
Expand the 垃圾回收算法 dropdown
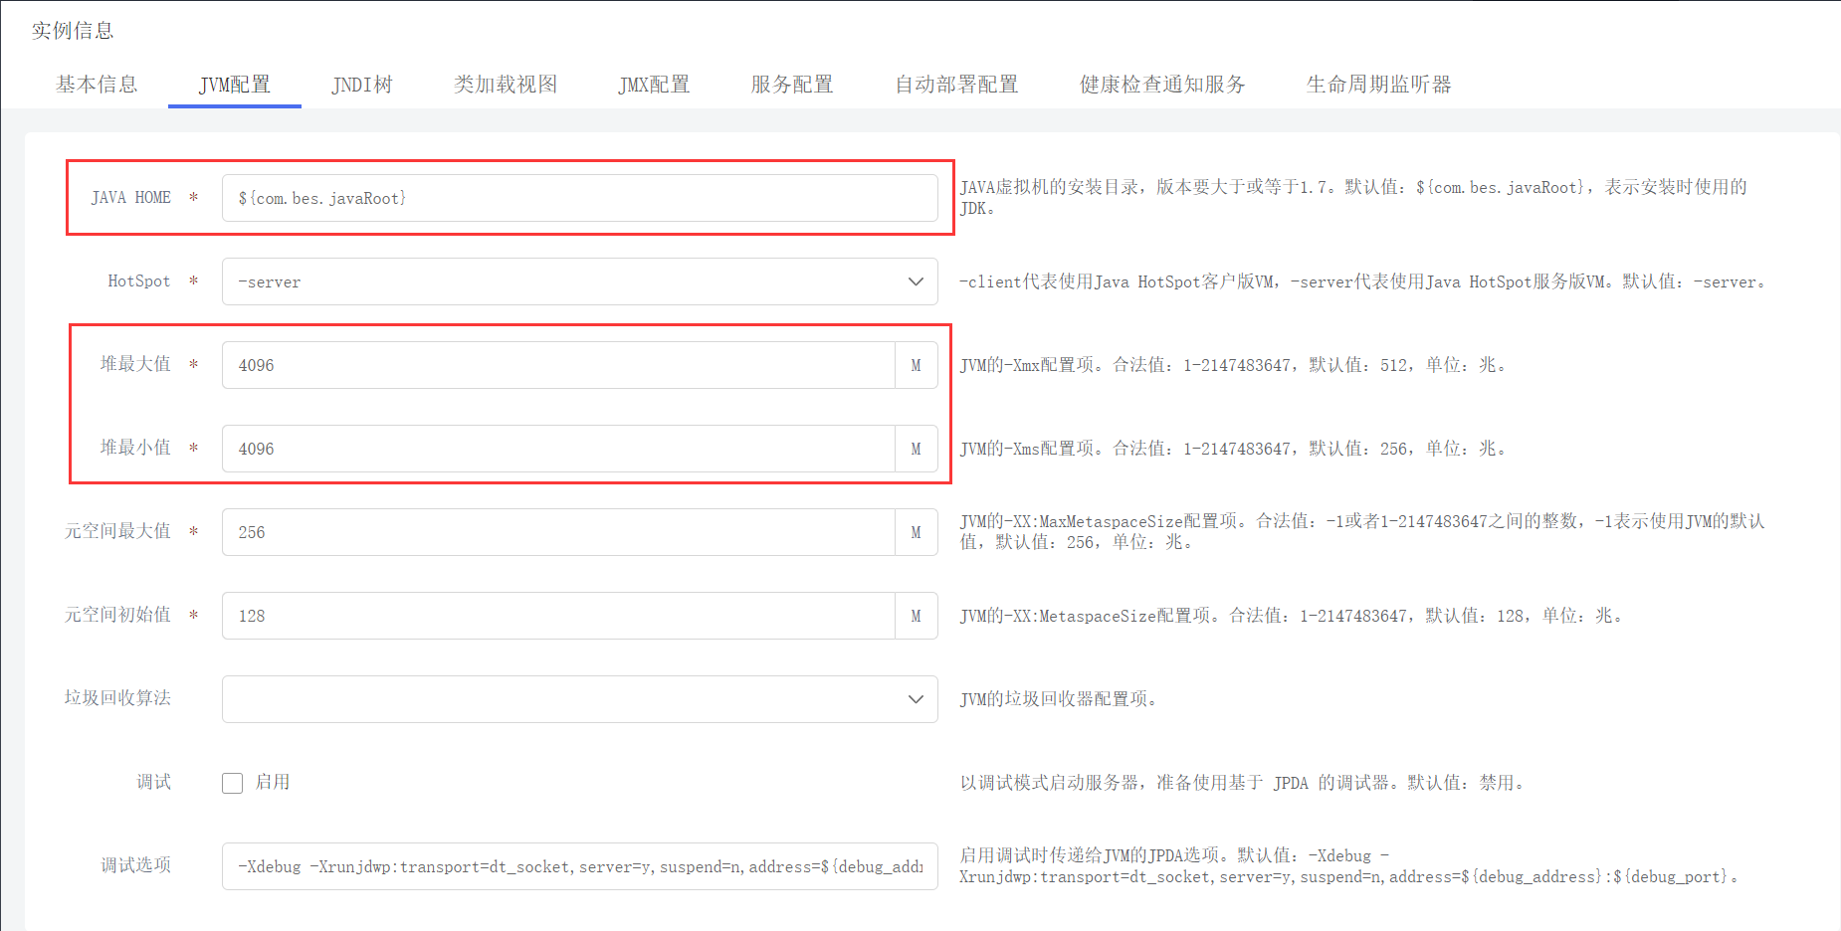point(579,699)
